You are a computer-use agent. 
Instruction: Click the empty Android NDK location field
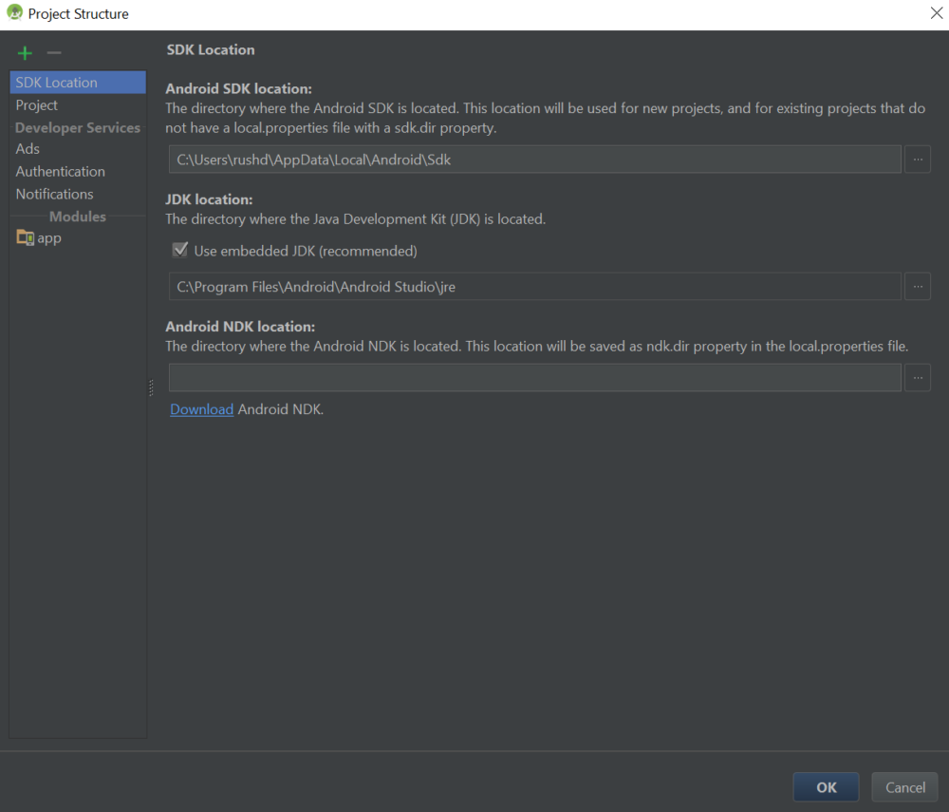point(534,377)
